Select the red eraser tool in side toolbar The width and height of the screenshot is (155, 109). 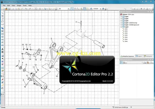(x=2, y=79)
